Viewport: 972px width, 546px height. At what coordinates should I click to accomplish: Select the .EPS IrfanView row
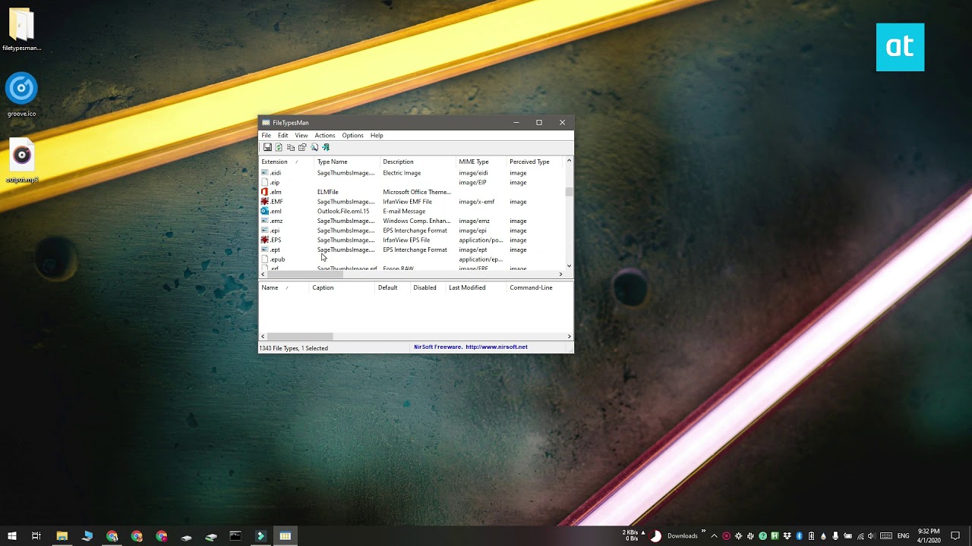point(412,240)
